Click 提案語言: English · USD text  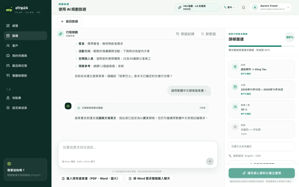(x=247, y=156)
